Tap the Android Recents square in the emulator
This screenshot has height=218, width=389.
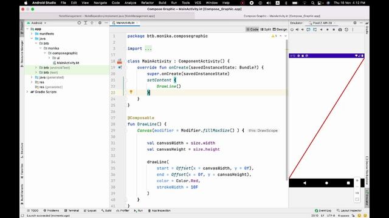click(348, 183)
